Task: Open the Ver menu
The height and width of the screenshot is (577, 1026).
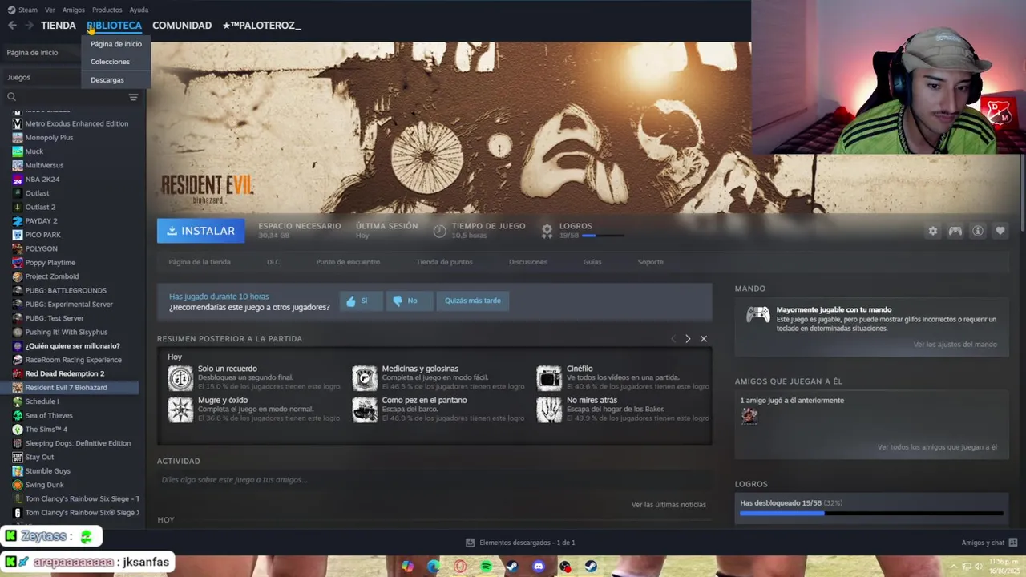Action: pyautogui.click(x=50, y=10)
